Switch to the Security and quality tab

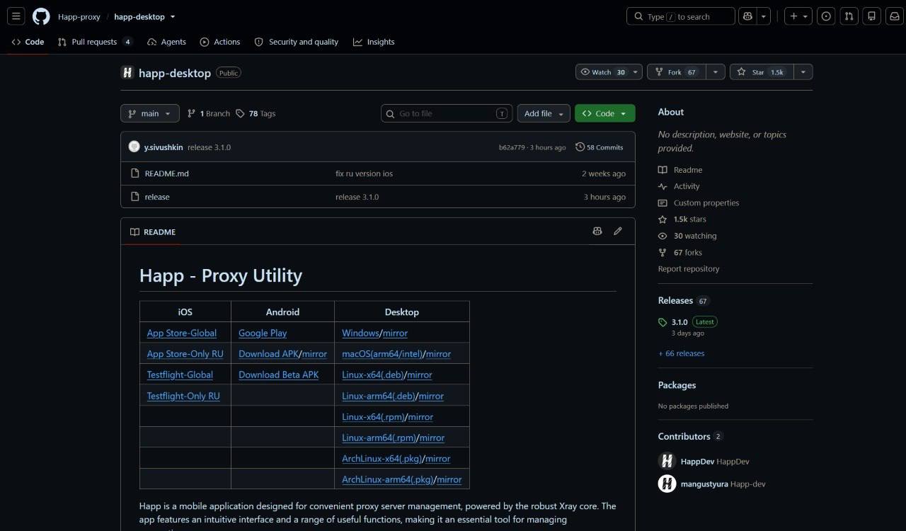(x=297, y=42)
